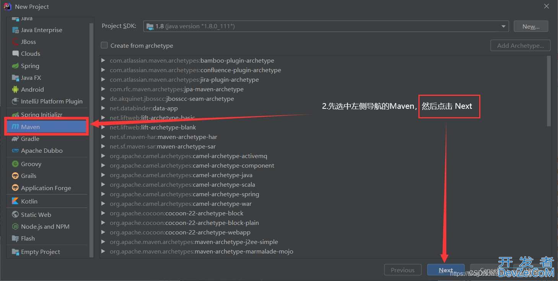Close the New Project dialog
558x281 pixels.
(x=546, y=6)
